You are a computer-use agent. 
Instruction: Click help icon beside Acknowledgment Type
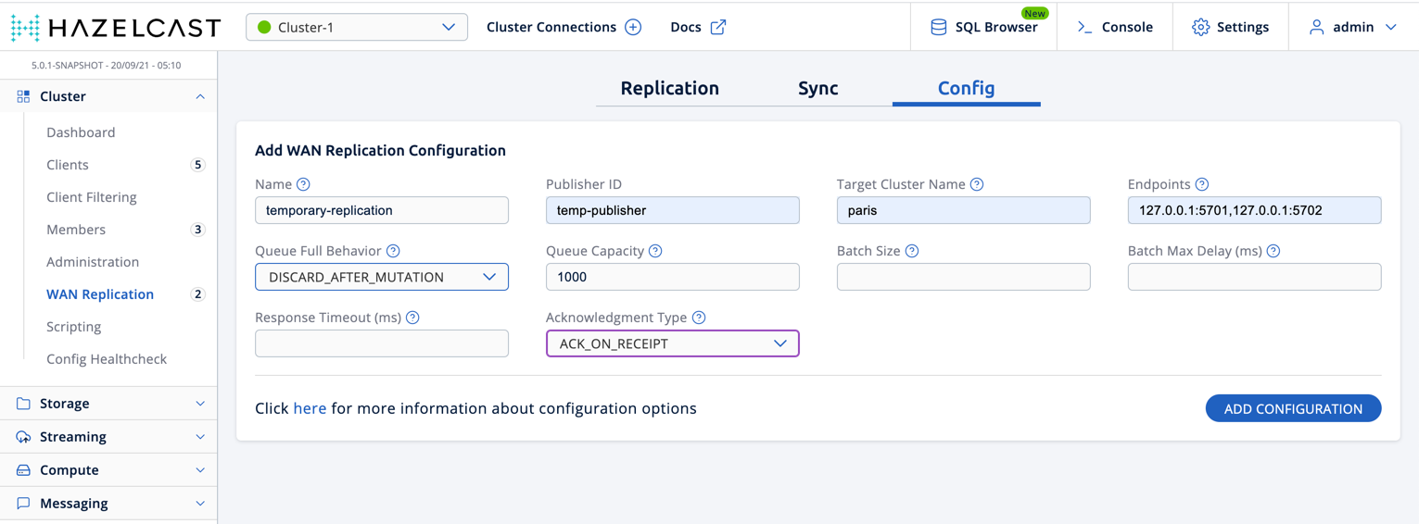pyautogui.click(x=699, y=318)
